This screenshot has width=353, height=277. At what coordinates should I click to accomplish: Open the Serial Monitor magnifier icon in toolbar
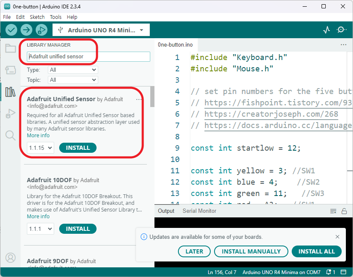(x=342, y=30)
